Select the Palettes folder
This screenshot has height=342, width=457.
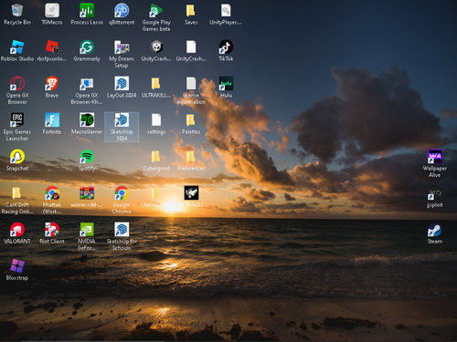(x=191, y=120)
